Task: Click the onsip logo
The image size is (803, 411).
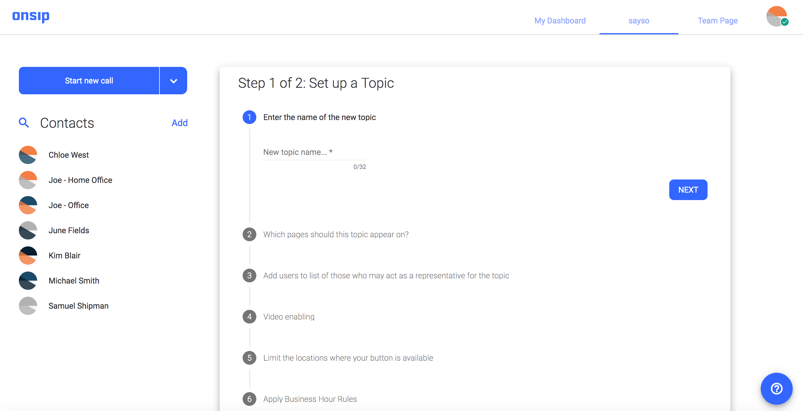Action: click(x=31, y=16)
